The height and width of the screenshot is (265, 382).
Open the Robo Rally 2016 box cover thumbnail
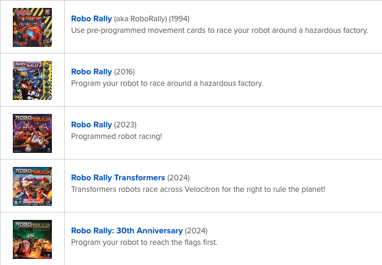point(32,80)
